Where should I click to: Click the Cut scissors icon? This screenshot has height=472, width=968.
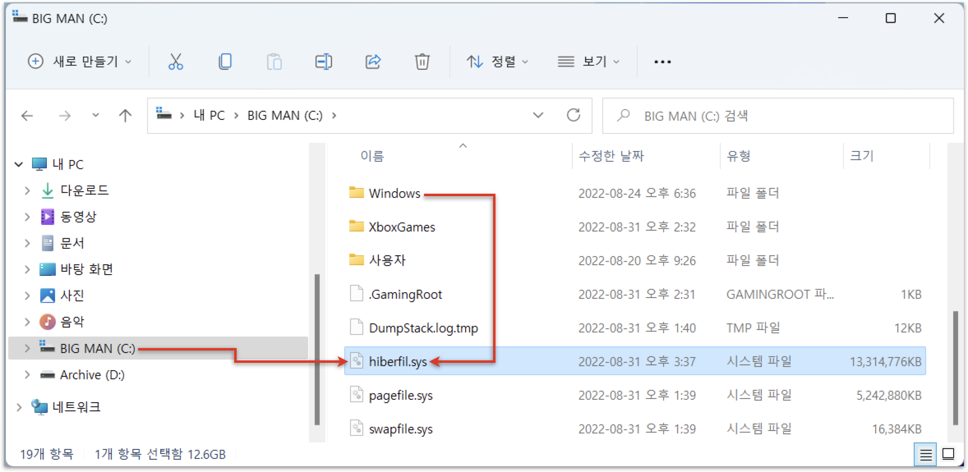pos(175,62)
